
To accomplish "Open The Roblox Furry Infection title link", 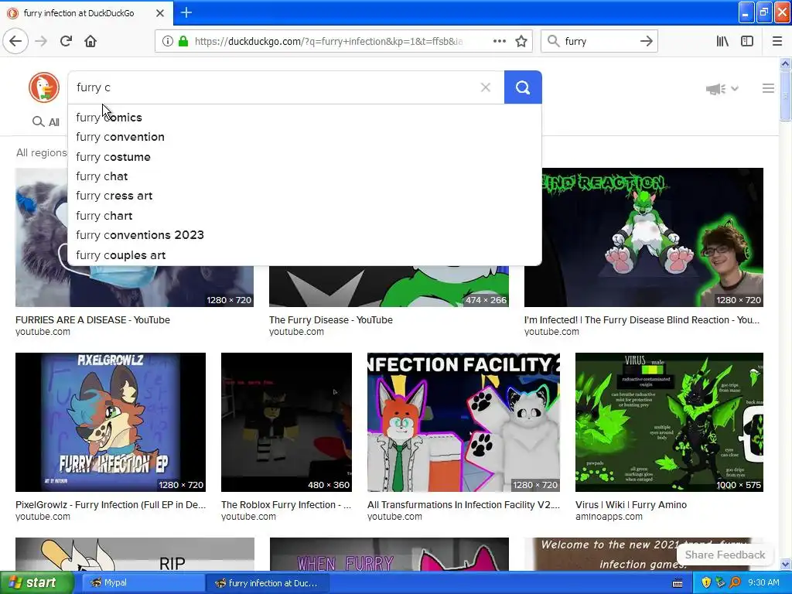I will (x=286, y=504).
